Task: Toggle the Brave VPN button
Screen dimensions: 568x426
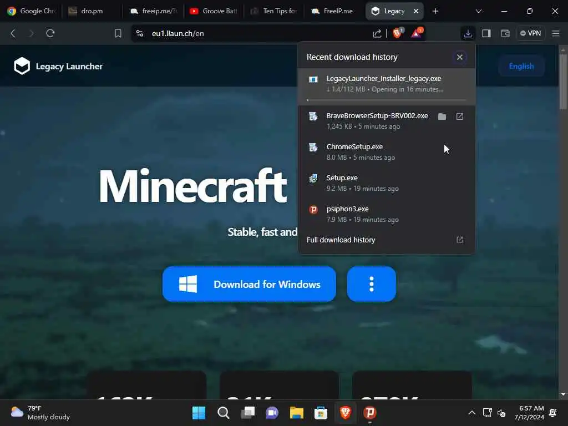Action: 530,33
